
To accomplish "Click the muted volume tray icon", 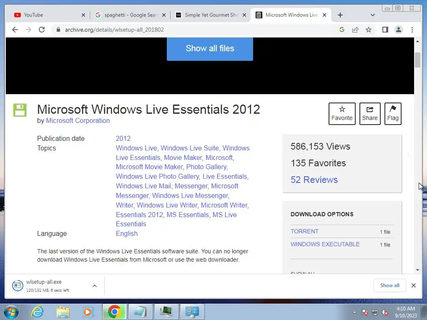I will coord(385,312).
